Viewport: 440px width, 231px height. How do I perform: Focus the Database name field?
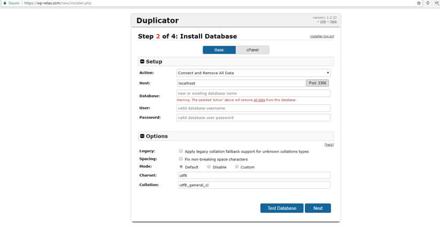click(x=253, y=93)
